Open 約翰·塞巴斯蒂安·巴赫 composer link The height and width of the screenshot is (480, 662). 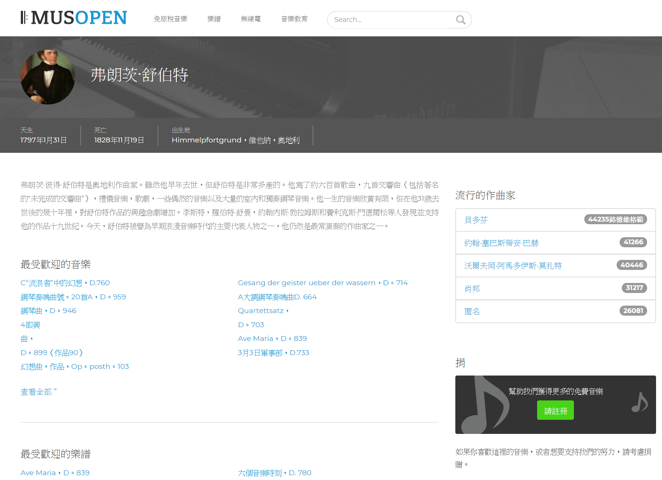(501, 243)
